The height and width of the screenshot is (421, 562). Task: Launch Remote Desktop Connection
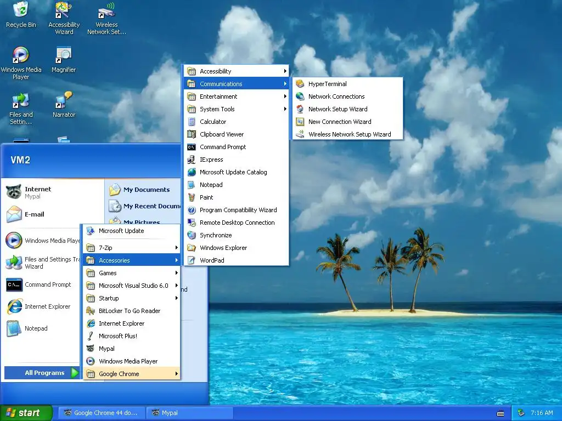(236, 223)
